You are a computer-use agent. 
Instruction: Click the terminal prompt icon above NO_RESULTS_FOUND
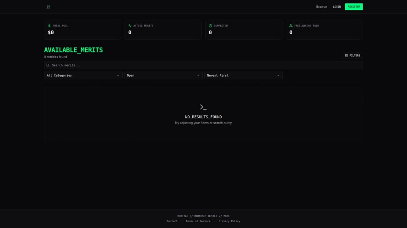tap(203, 107)
